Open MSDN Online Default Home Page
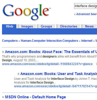This screenshot has height=100, width=97. tap(35, 97)
